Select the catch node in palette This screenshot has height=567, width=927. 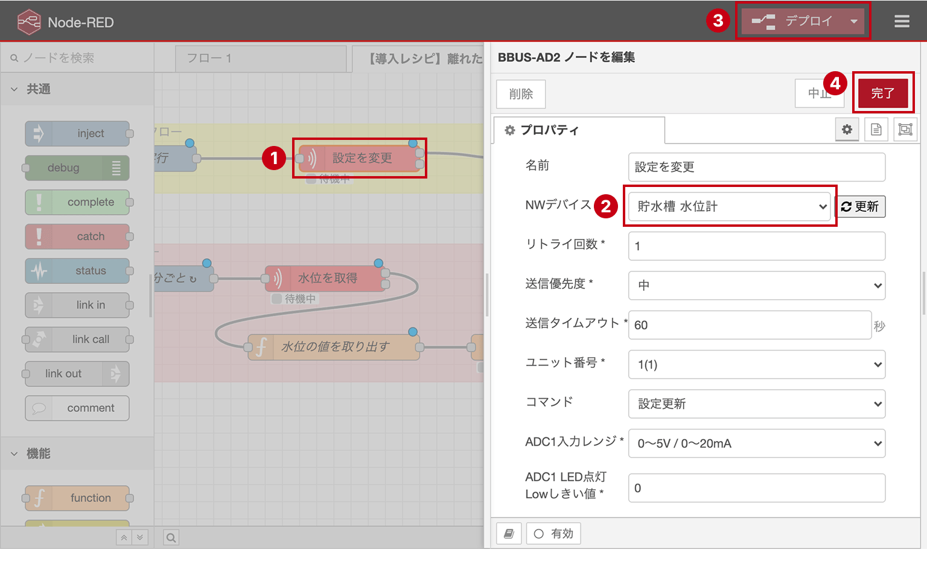pyautogui.click(x=77, y=236)
